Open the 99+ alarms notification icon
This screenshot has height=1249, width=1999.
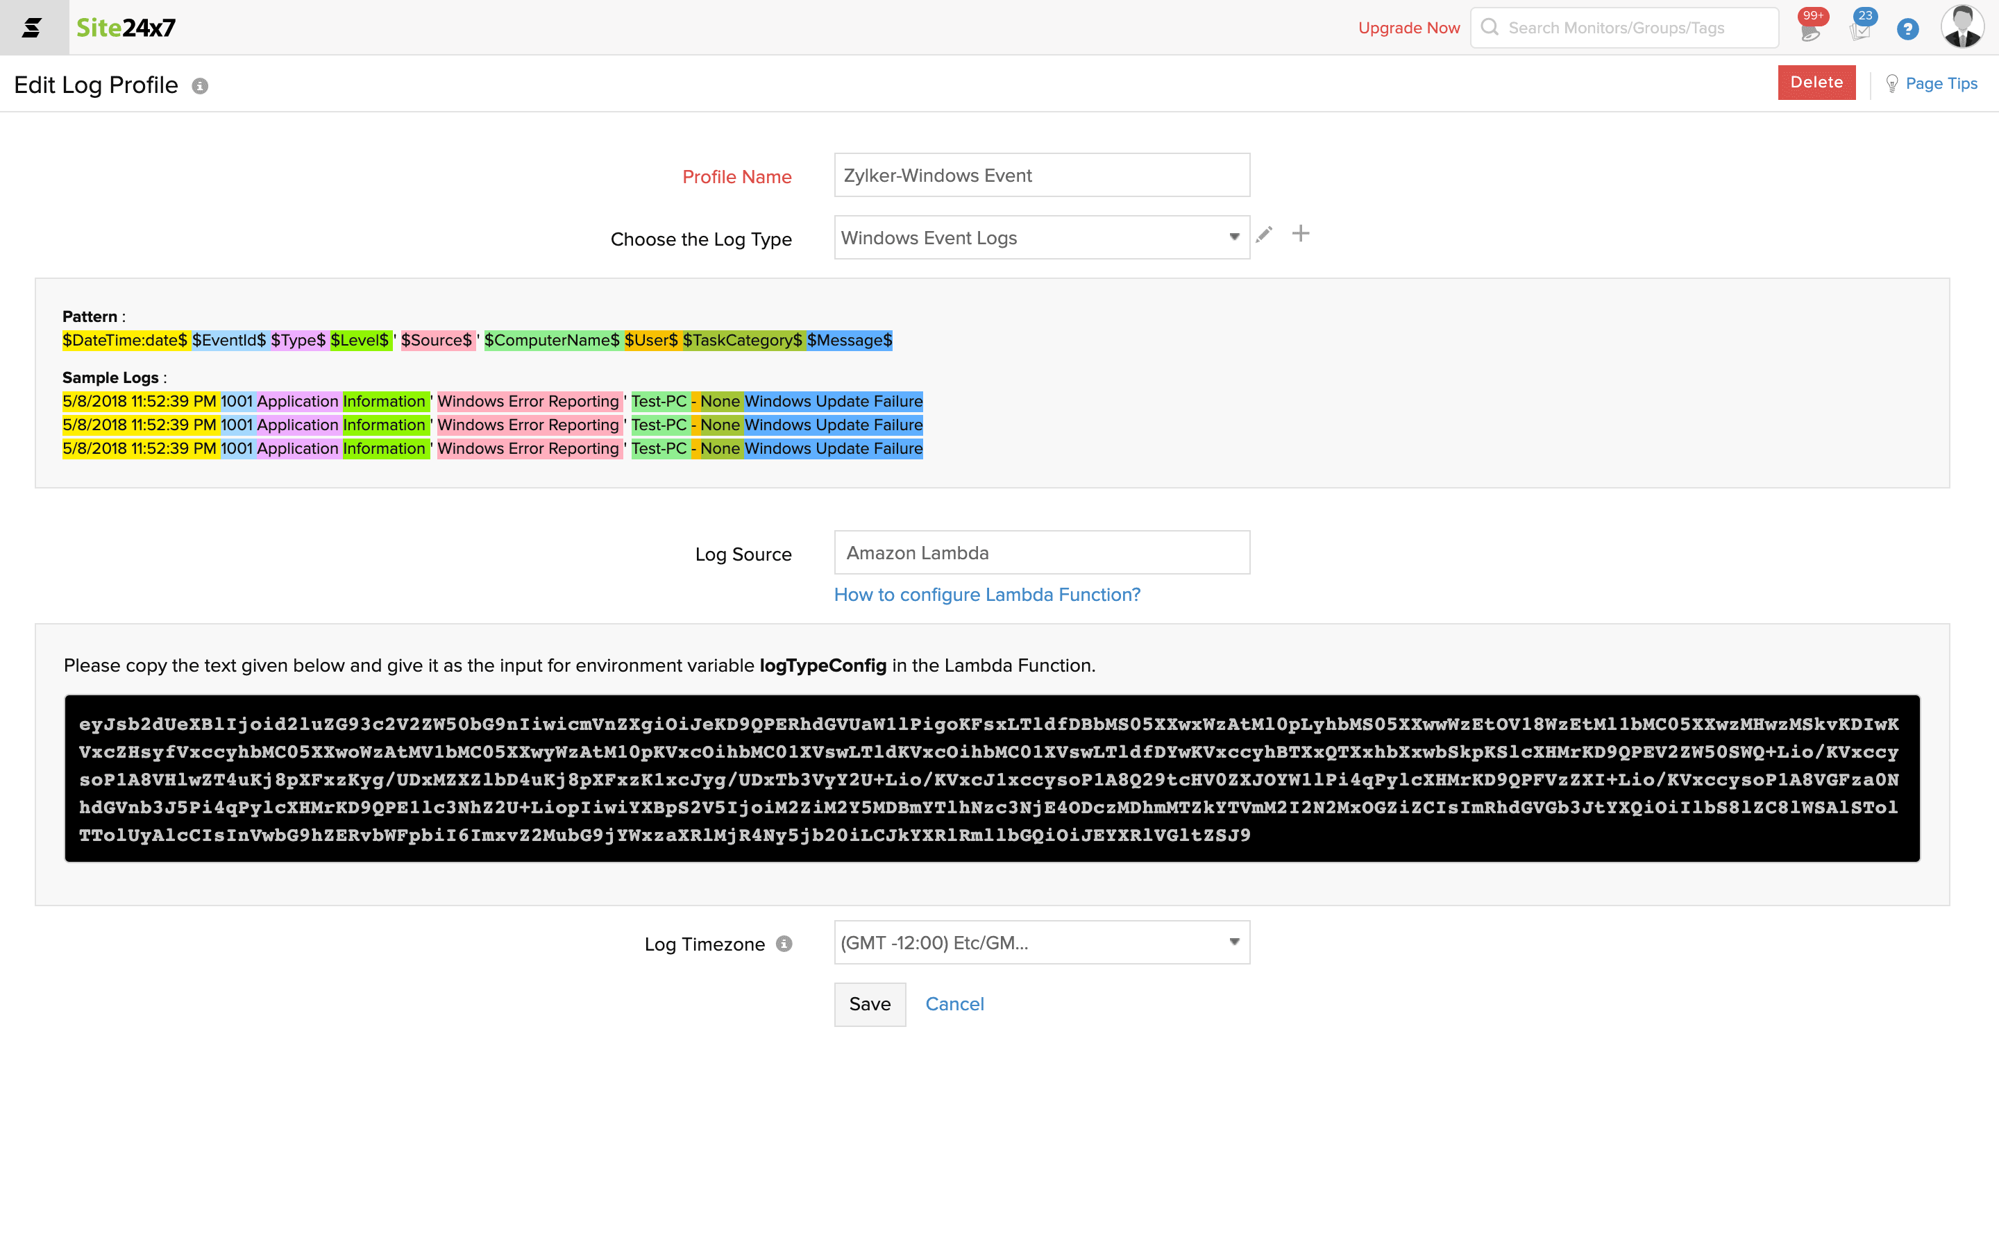1810,31
